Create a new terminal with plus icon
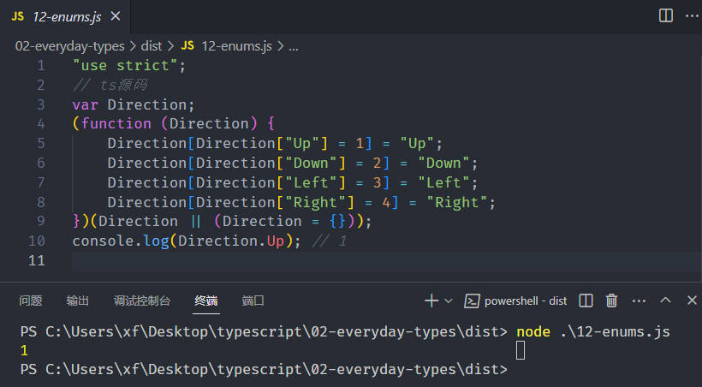702x387 pixels. [431, 301]
